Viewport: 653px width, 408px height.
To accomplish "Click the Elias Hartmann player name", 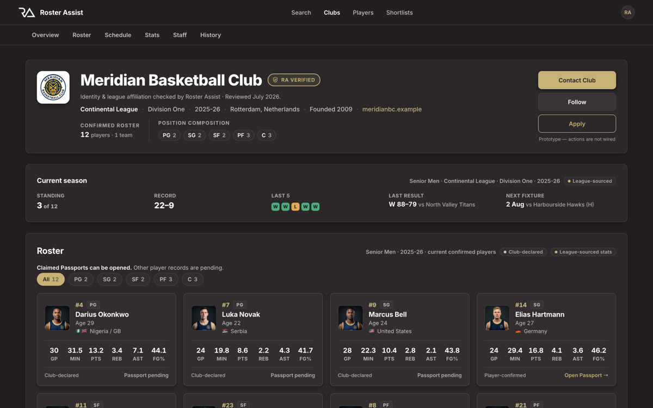I will (x=540, y=314).
